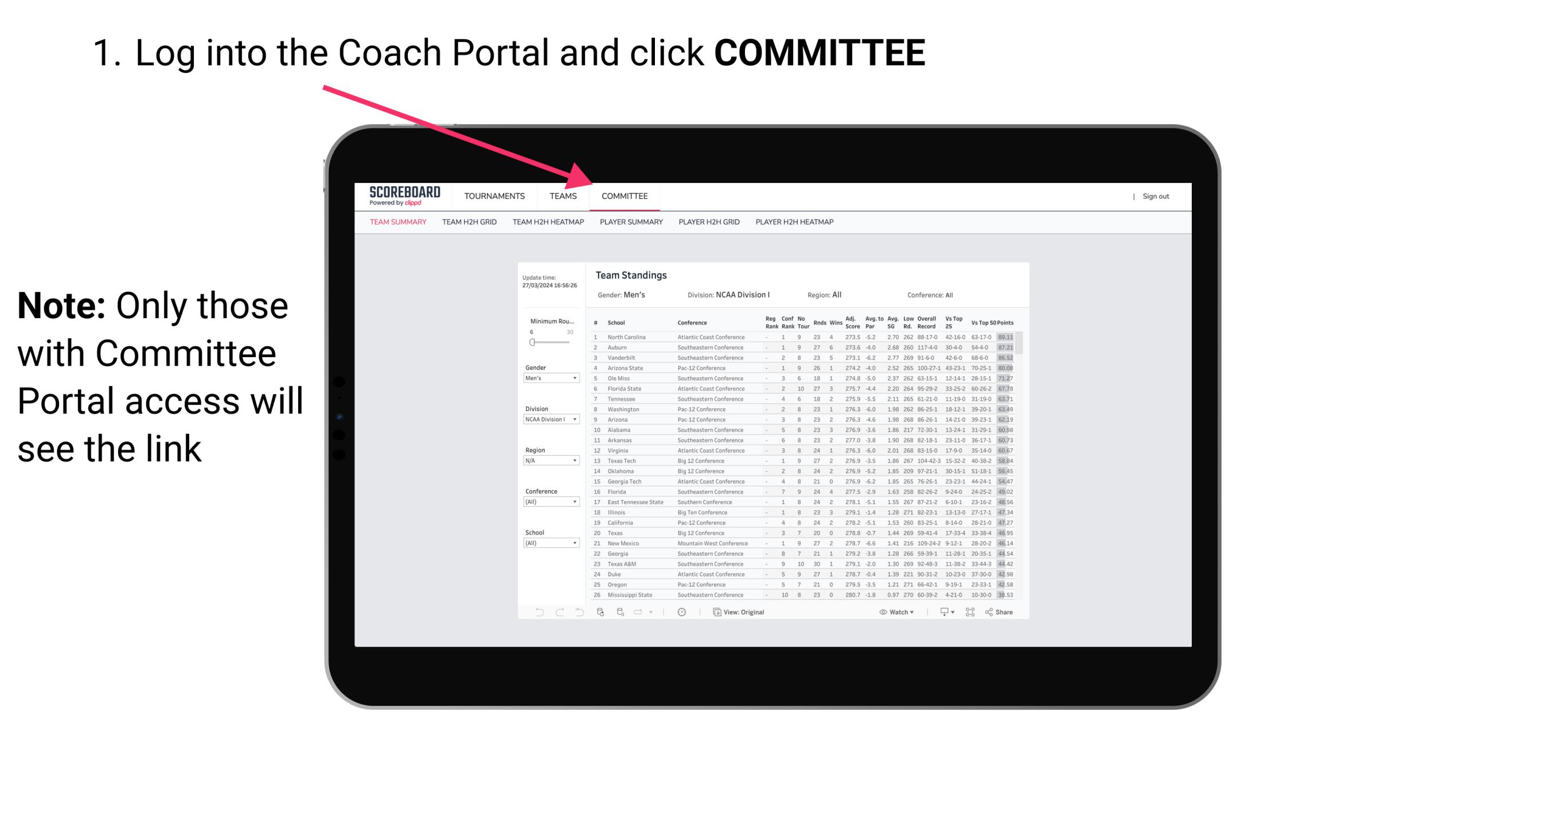Click the PLAYER H2H HEATMAP tab
Image resolution: width=1541 pixels, height=829 pixels.
(x=797, y=226)
